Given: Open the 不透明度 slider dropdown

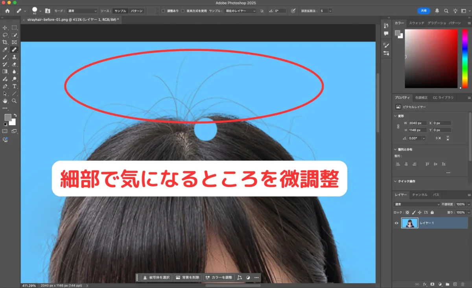Looking at the screenshot, I should pyautogui.click(x=469, y=205).
